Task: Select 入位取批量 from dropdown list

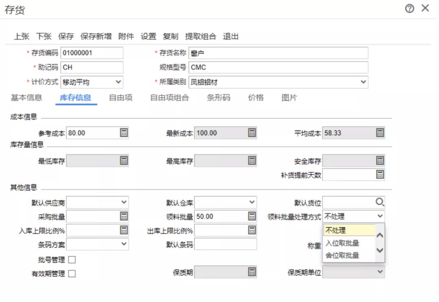Action: click(342, 243)
